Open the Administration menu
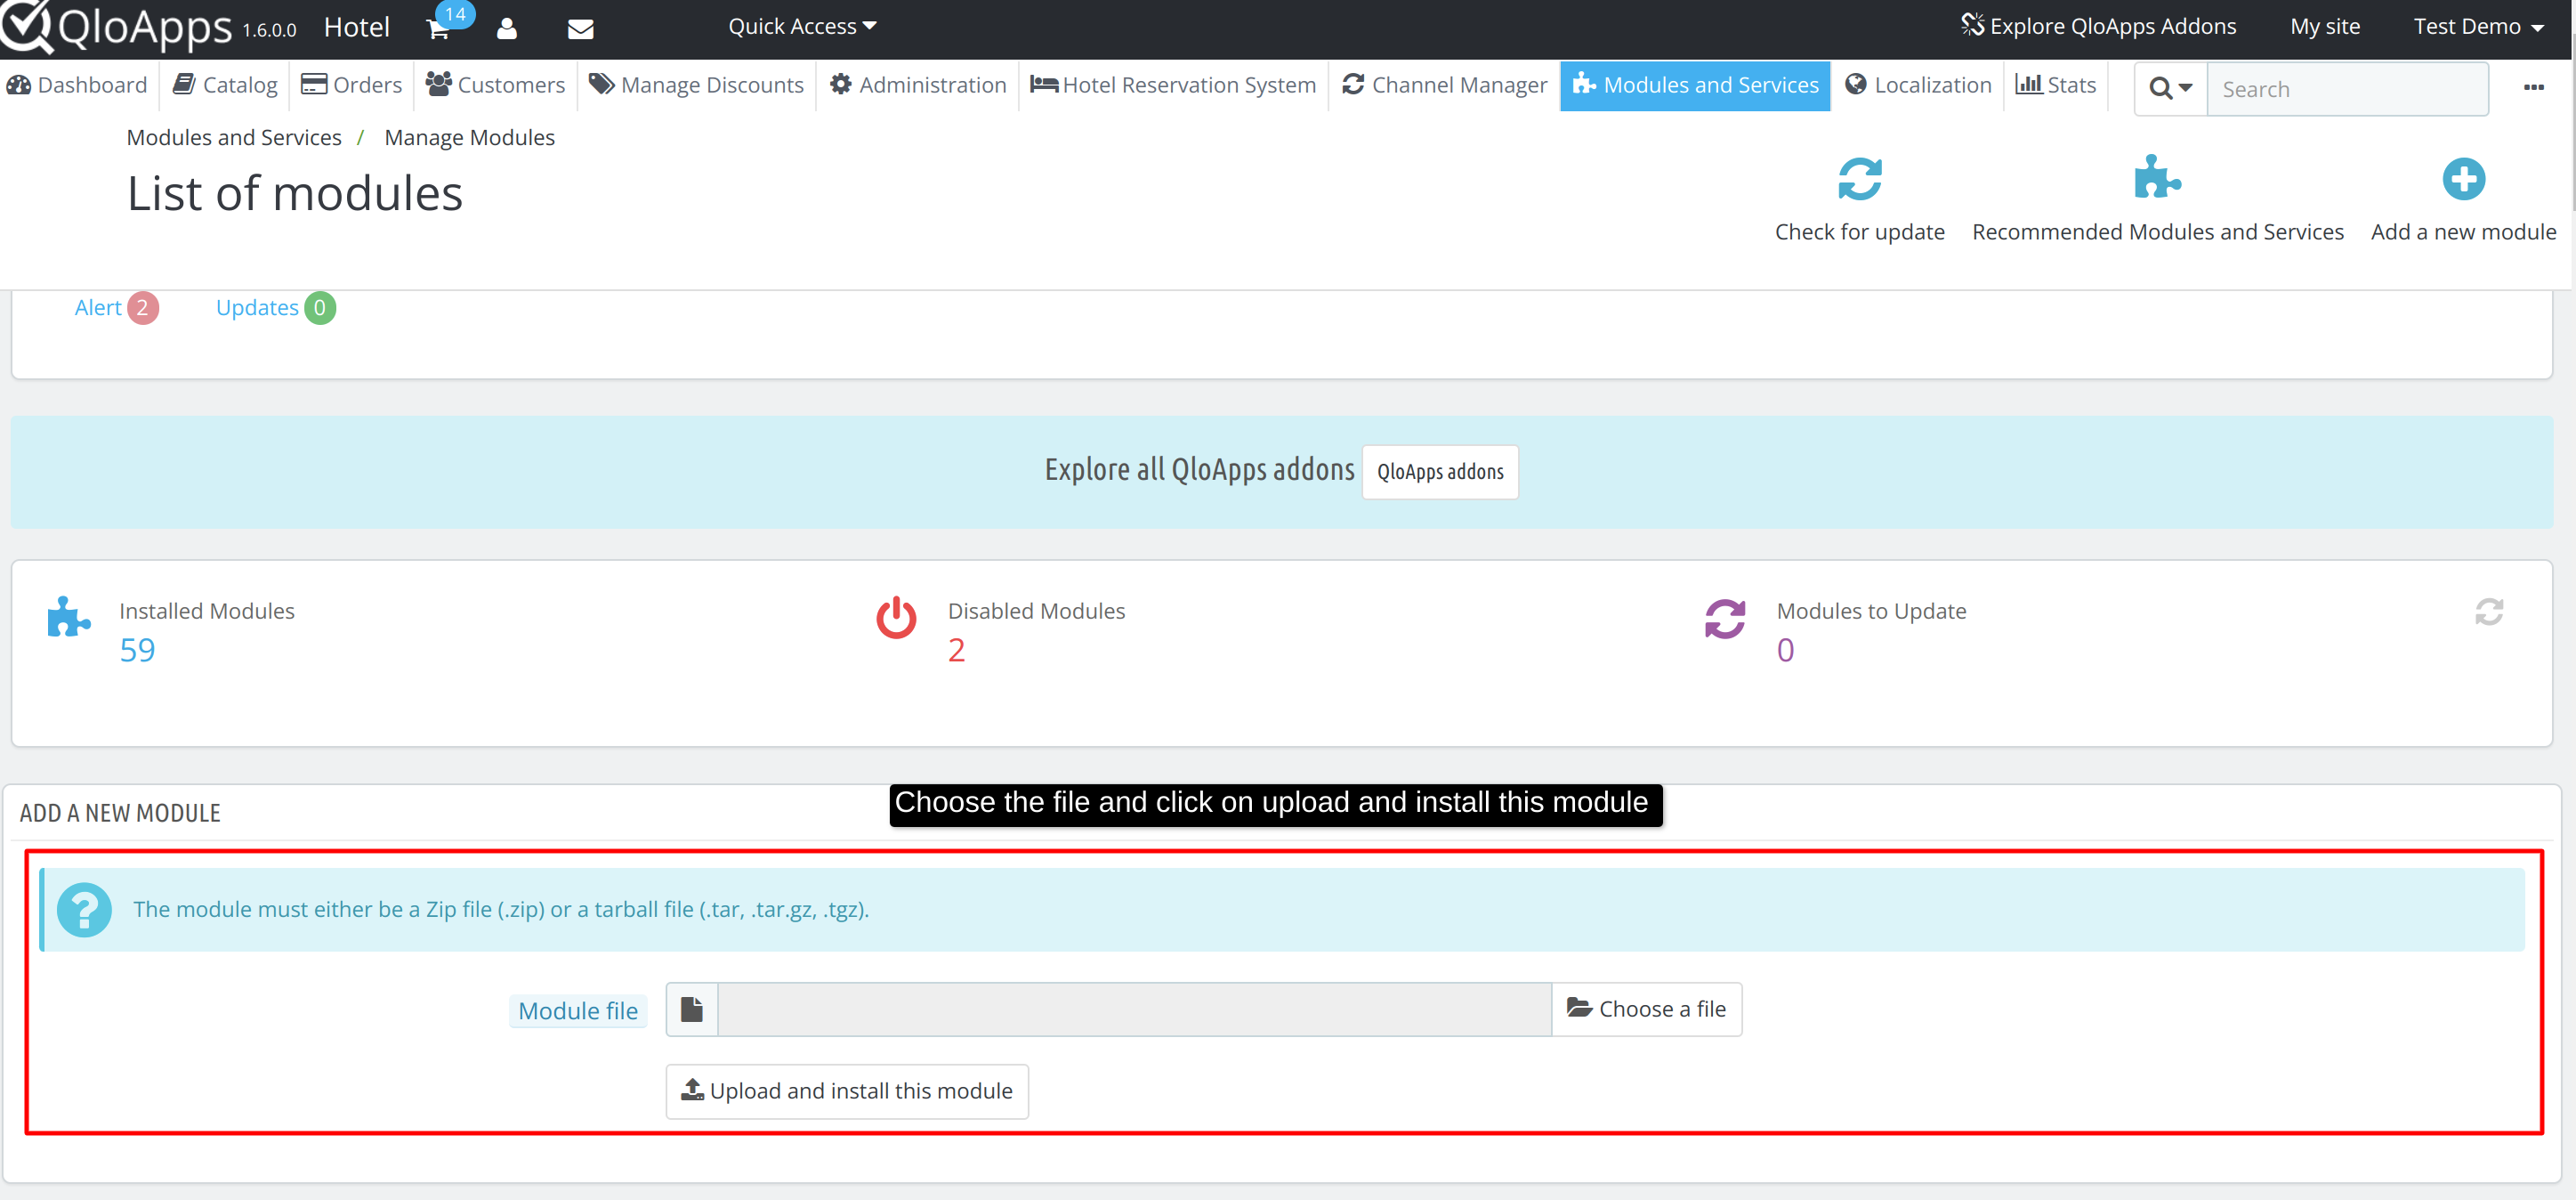 [918, 85]
